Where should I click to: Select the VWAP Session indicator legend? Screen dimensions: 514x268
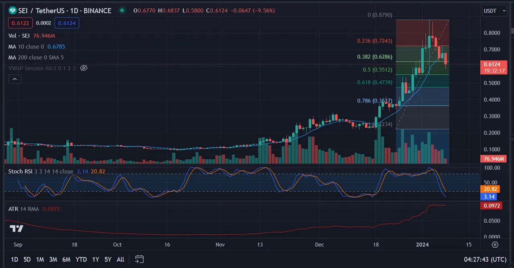42,68
